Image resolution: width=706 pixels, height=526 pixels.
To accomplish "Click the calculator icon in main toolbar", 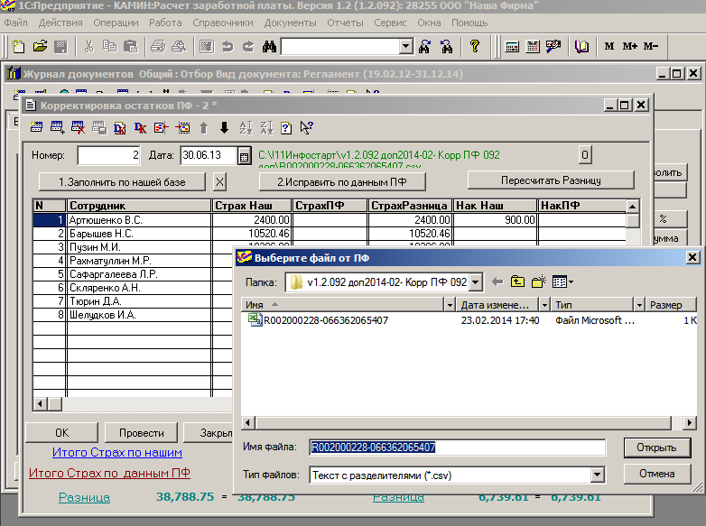I will [x=513, y=46].
